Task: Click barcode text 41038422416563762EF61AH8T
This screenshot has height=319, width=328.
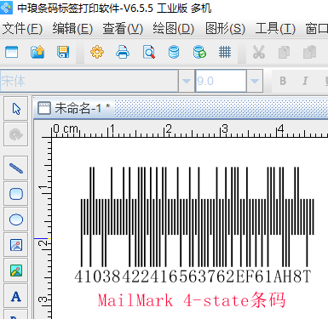Action: click(193, 276)
